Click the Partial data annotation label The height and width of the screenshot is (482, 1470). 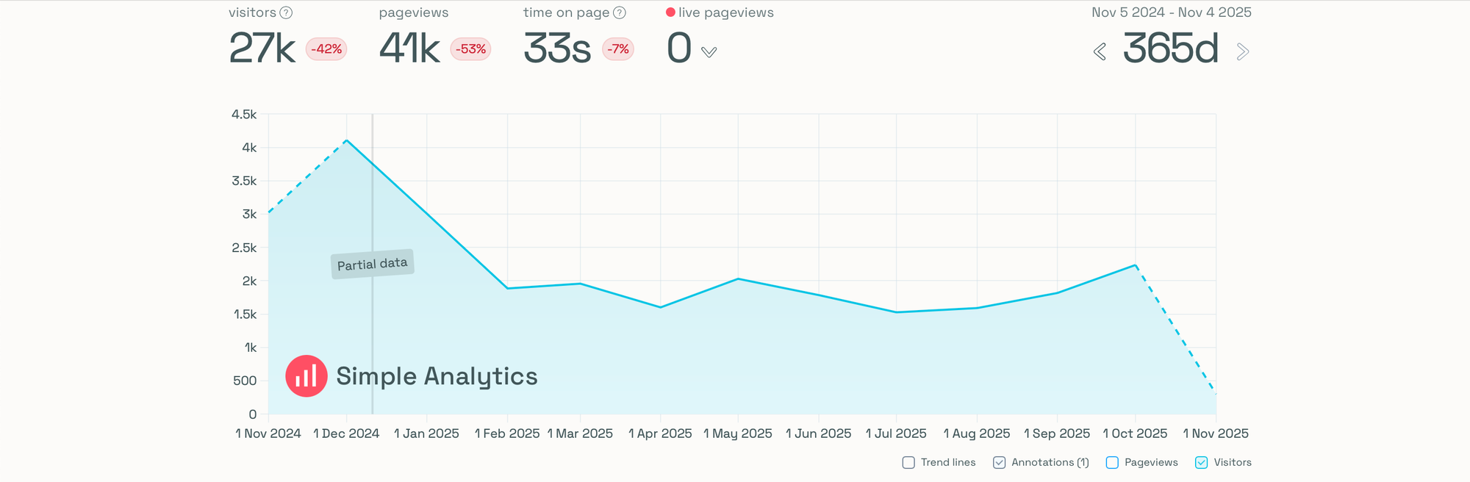[372, 264]
